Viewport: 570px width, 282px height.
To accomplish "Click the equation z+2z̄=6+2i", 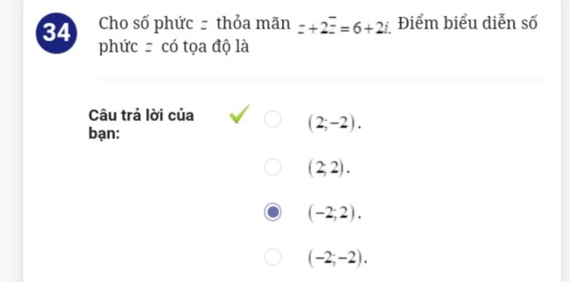I will click(344, 28).
